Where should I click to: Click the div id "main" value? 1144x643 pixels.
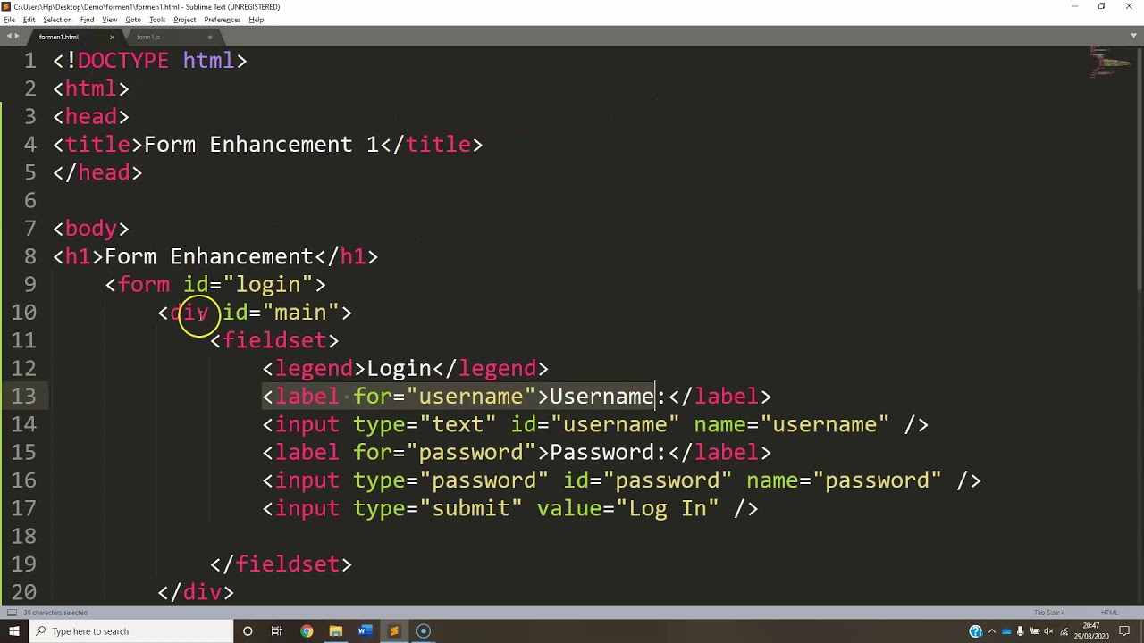point(301,313)
